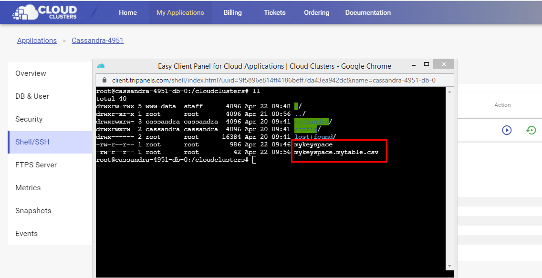Screen dimensions: 542x278
Task: Click the terminal scrollbar up arrow
Action: click(x=449, y=92)
